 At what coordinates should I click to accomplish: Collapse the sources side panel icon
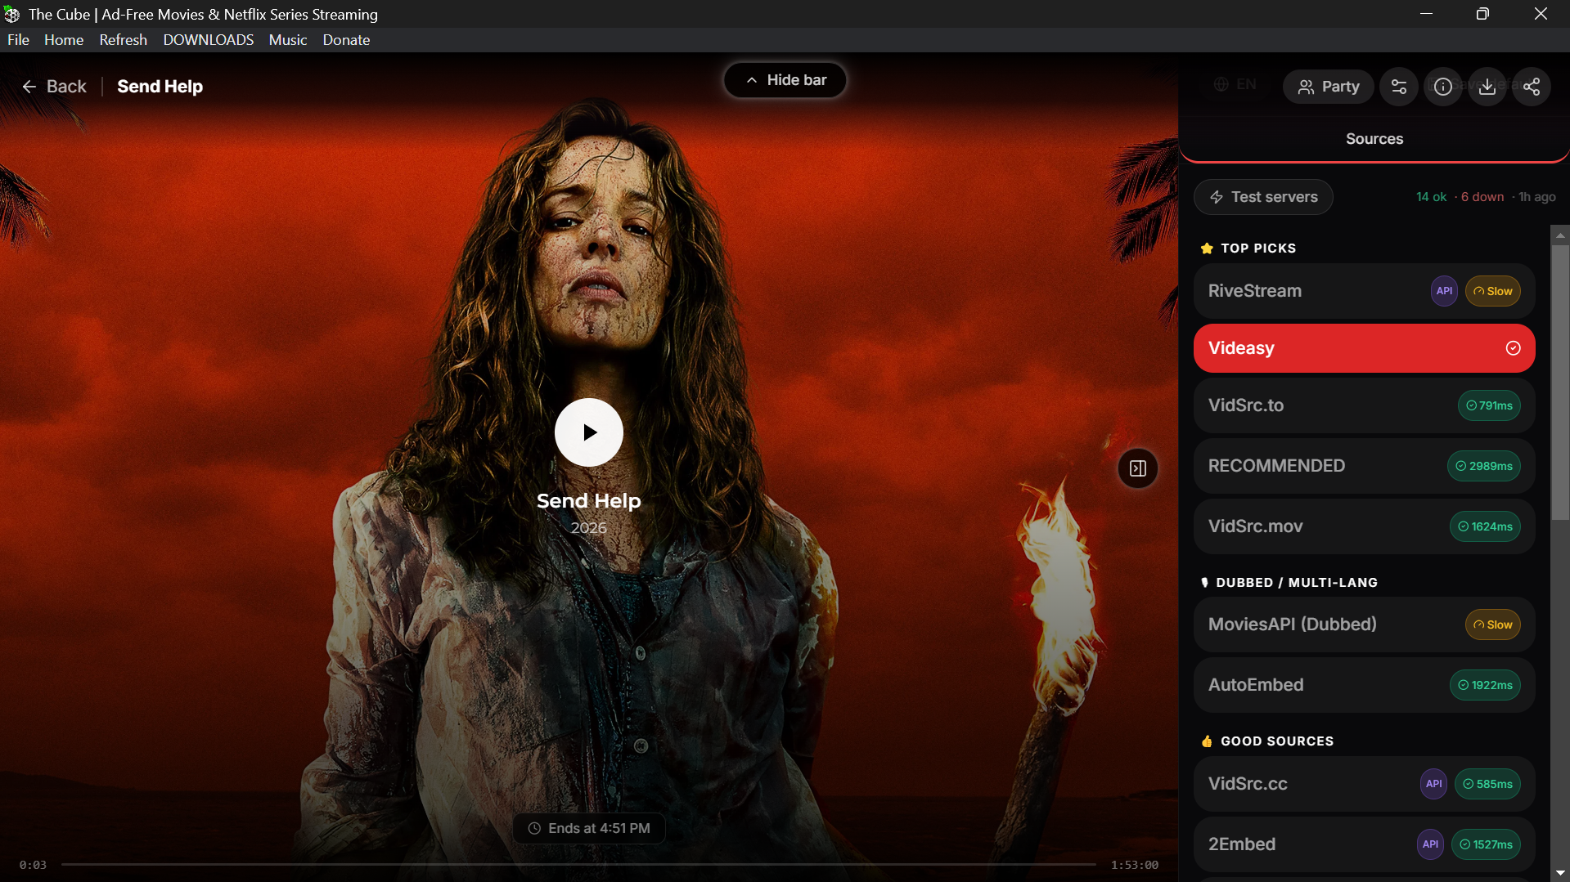(x=1138, y=468)
